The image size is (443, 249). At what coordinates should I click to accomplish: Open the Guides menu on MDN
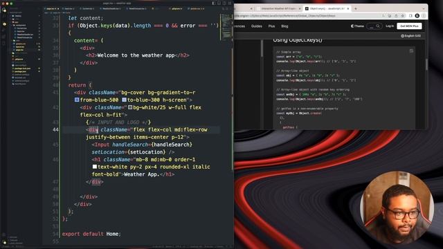click(257, 26)
